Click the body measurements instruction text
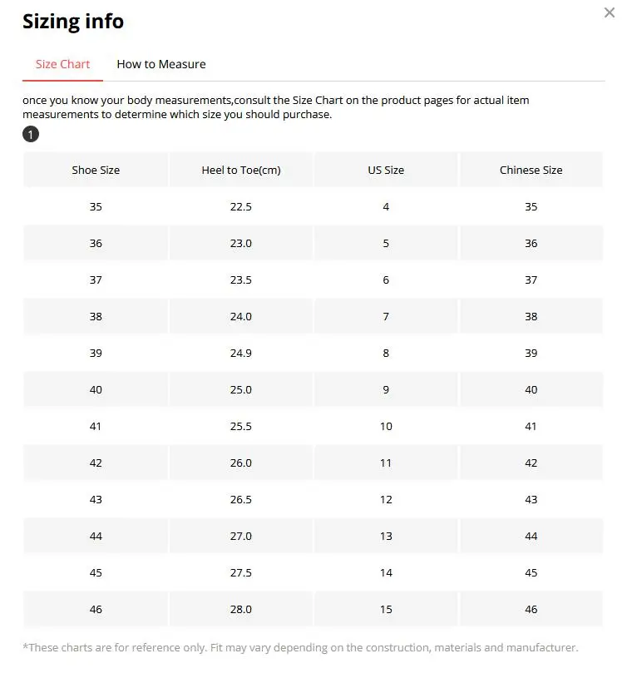 275,107
